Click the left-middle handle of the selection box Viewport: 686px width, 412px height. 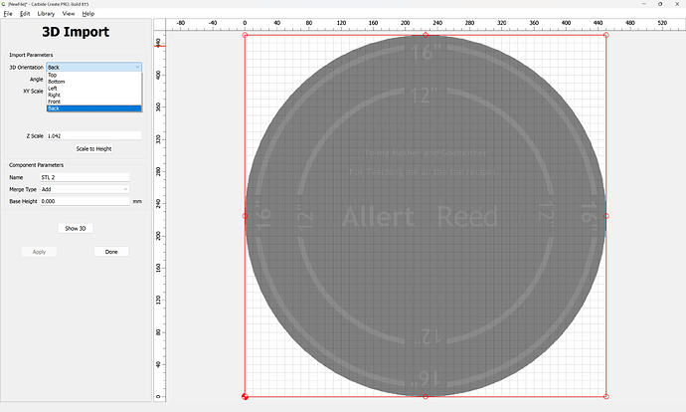point(245,216)
